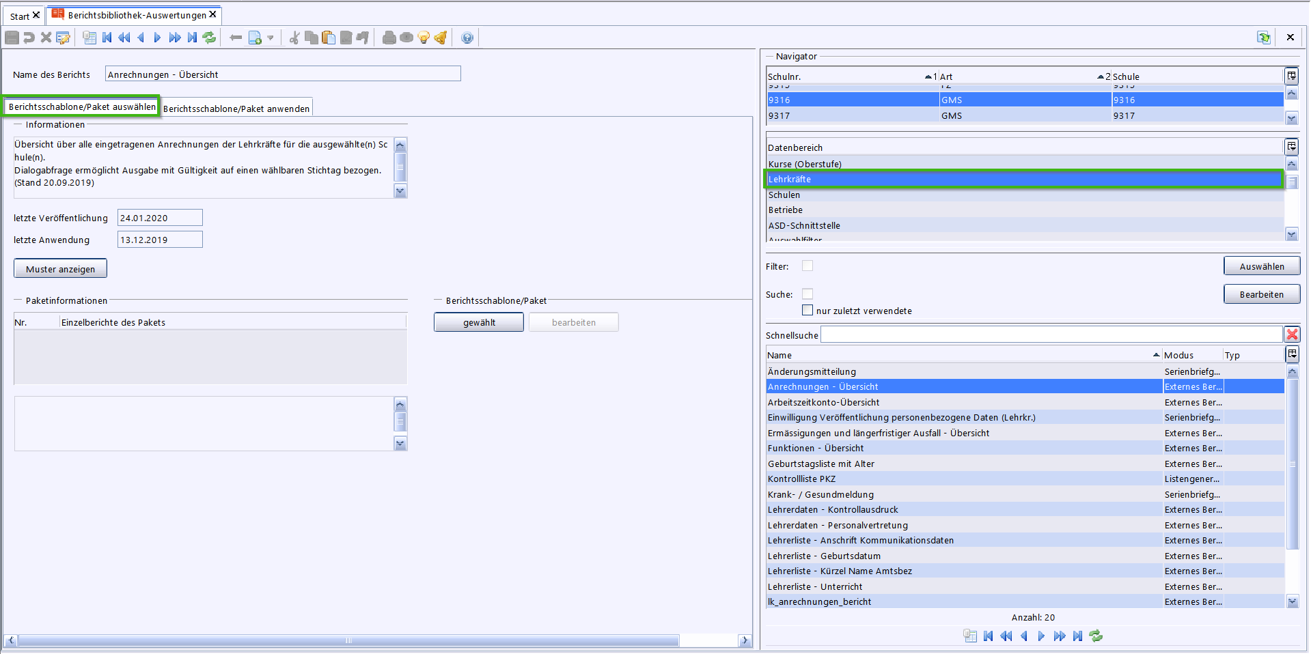
Task: Select 'Schulen' in Datenbereich list
Action: [x=1025, y=195]
